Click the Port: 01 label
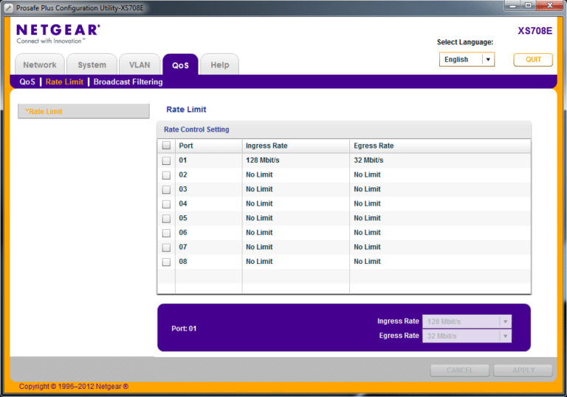567x397 pixels. (x=184, y=328)
